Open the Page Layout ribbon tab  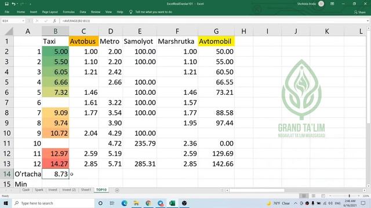50,12
